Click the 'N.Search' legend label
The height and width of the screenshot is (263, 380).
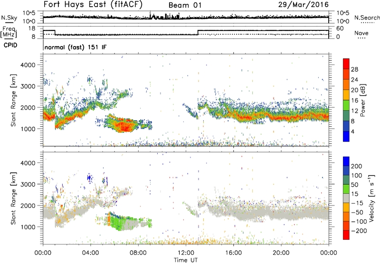pyautogui.click(x=367, y=18)
